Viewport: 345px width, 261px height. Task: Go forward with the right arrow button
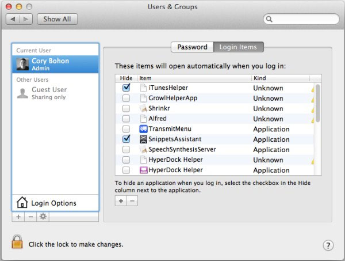26,19
